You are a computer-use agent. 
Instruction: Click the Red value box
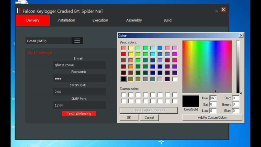tap(236, 98)
